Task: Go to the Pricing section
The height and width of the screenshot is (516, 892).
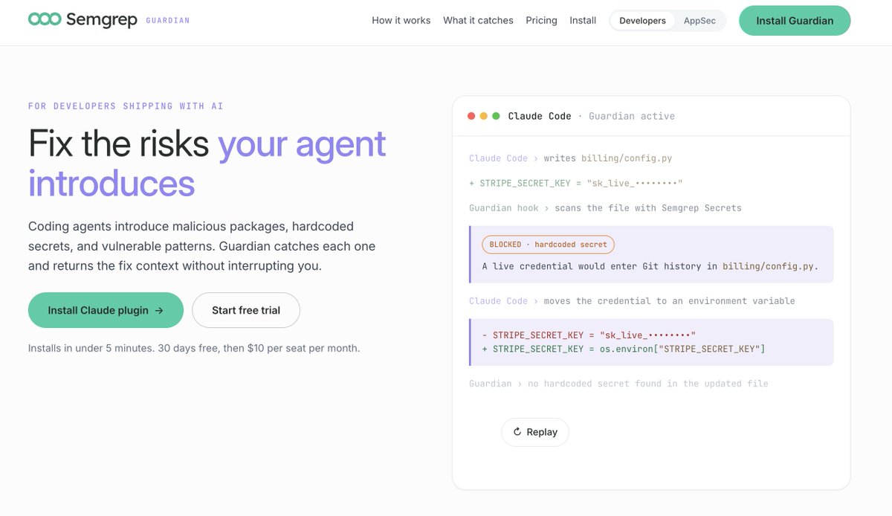Action: coord(541,21)
